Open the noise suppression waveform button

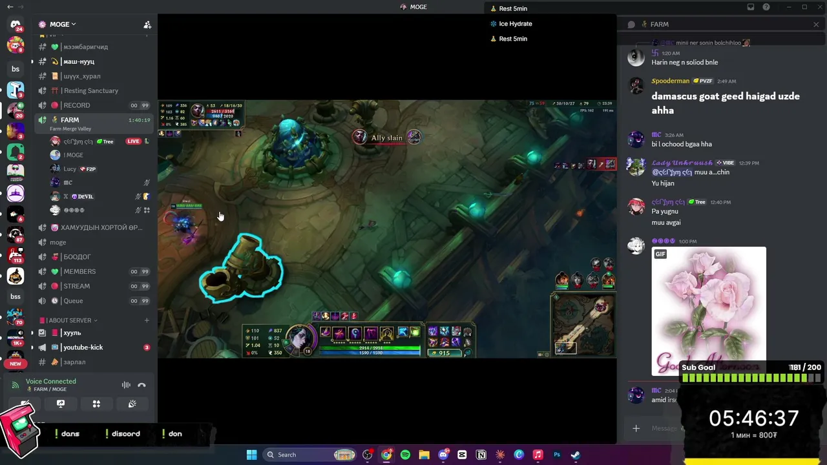tap(126, 385)
